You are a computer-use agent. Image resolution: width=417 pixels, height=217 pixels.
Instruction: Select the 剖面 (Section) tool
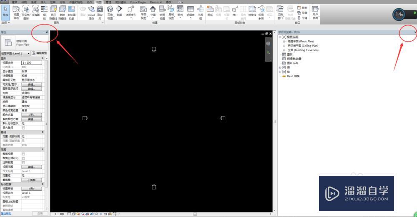pyautogui.click(x=119, y=11)
